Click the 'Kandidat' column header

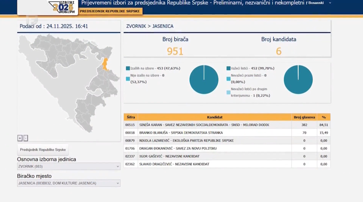coord(214,117)
